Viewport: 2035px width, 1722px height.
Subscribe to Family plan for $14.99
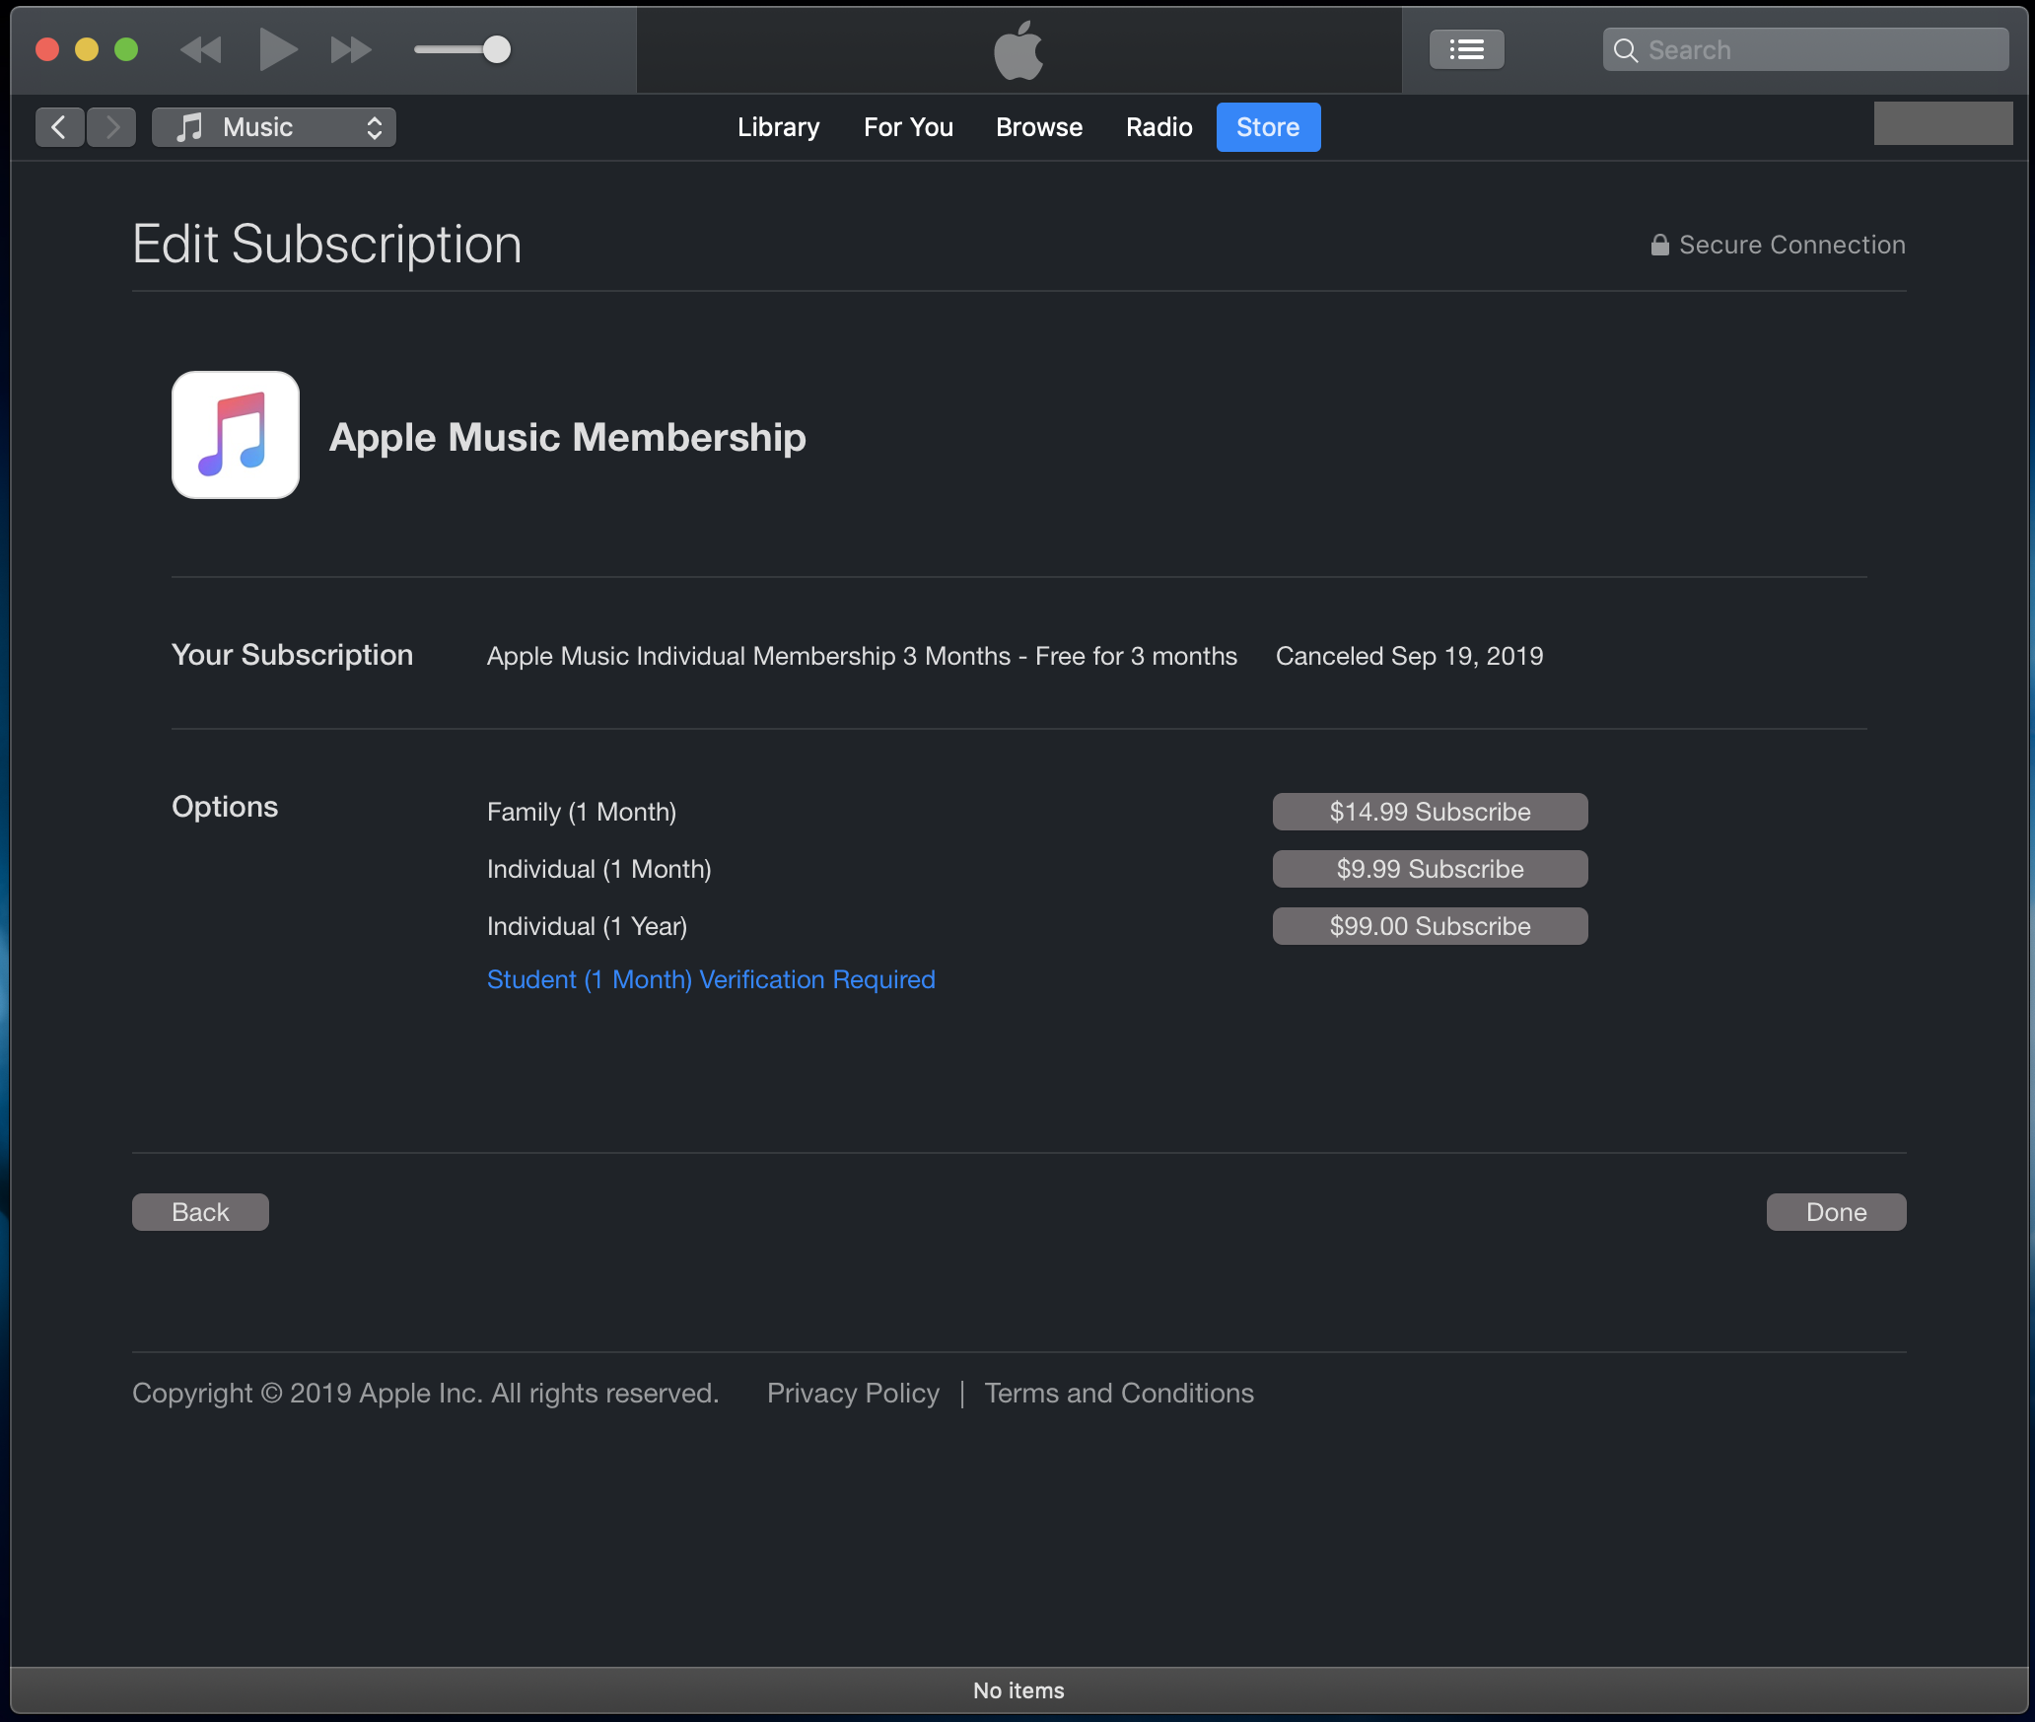tap(1430, 812)
